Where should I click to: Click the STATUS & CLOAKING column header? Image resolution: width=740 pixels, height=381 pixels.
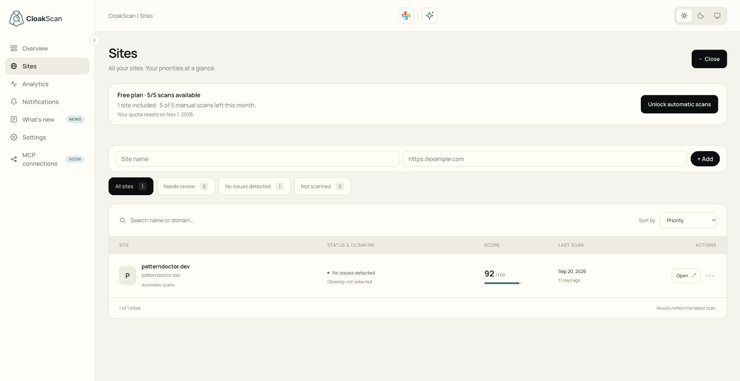click(x=351, y=245)
